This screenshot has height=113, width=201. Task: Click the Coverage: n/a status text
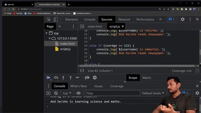coord(182,71)
